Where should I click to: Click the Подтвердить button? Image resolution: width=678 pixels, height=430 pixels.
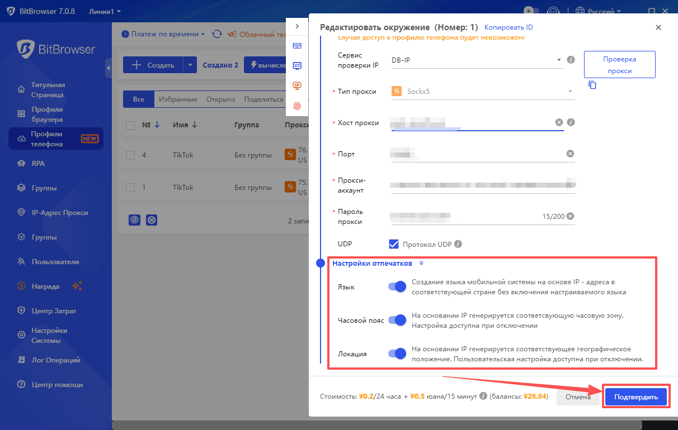click(636, 397)
